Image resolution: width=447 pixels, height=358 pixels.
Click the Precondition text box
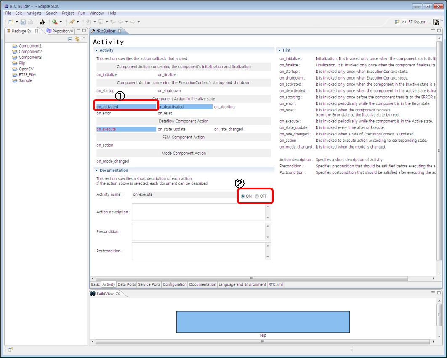199,232
